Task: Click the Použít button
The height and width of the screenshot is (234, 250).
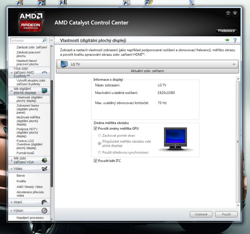Action: pos(226,214)
